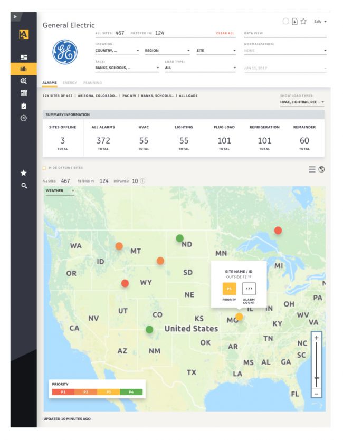Switch to globe map view
Screen dimensions: 343x440
pos(321,169)
